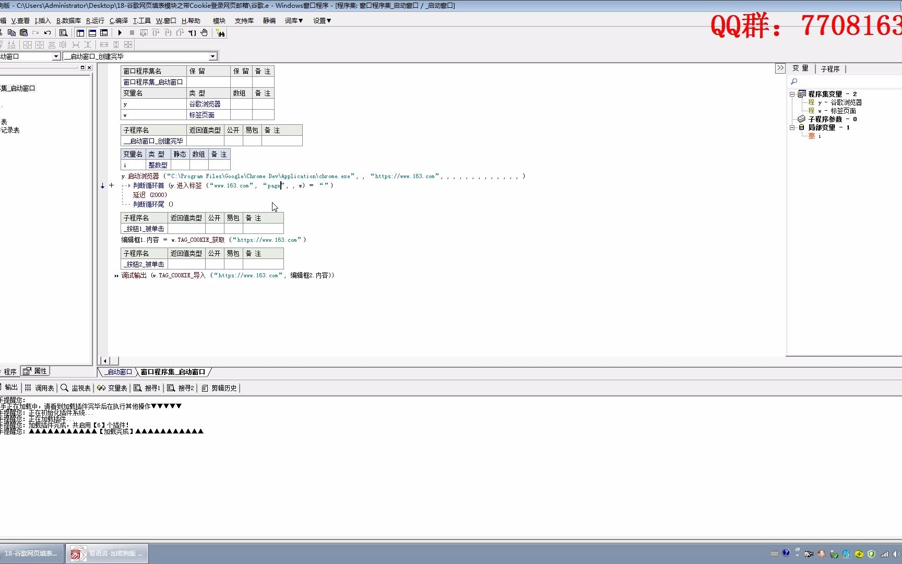Click the find/search document toolbar icon
This screenshot has width=902, height=564.
click(63, 32)
